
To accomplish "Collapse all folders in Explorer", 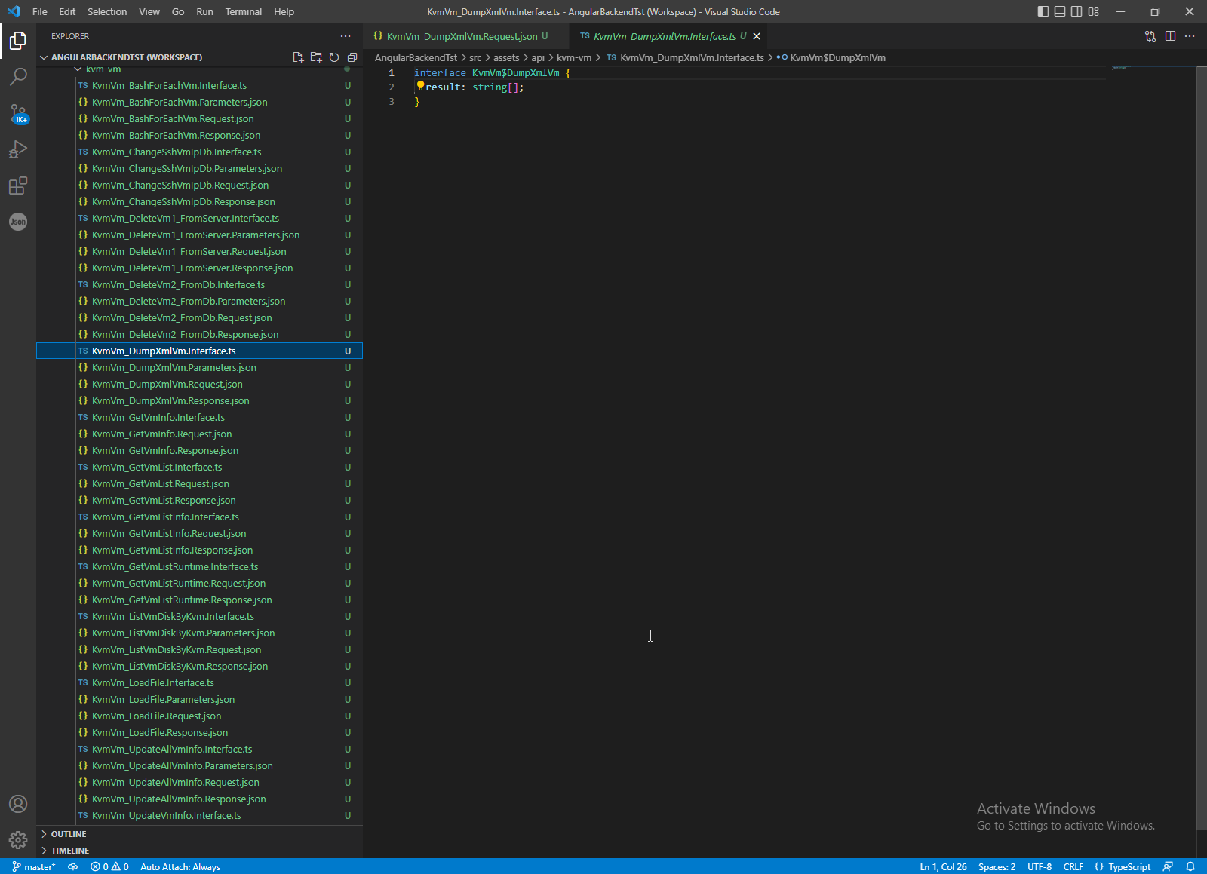I will click(352, 57).
